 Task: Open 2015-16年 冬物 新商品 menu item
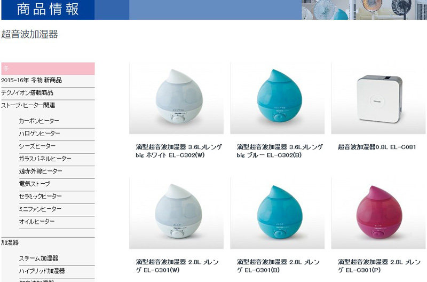coord(31,80)
